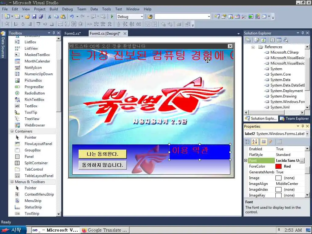Viewport: 312px width, 234px height.
Task: Select the RadioButton control in Toolbox
Action: [x=34, y=93]
